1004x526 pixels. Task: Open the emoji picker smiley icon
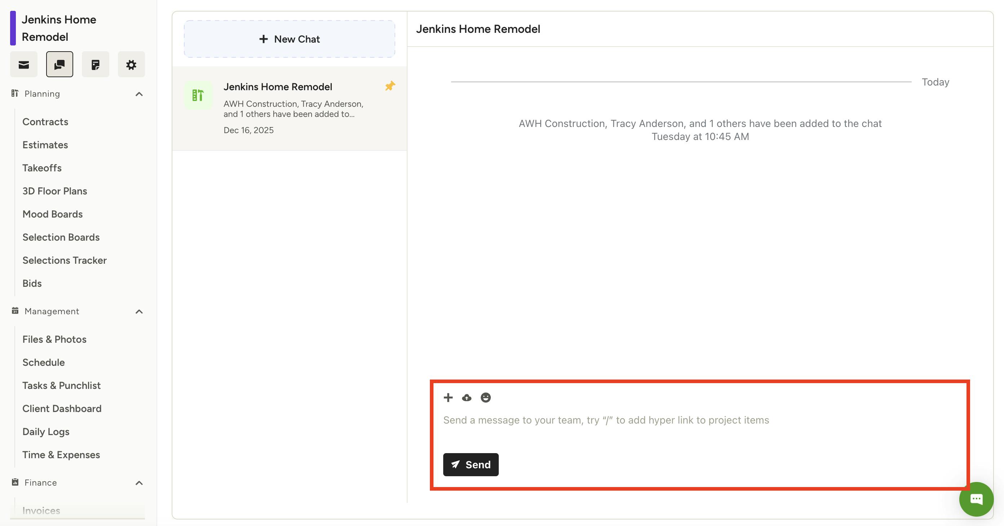(486, 397)
